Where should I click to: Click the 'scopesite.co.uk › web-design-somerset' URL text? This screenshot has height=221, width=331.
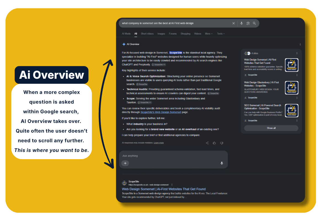coord(148,185)
